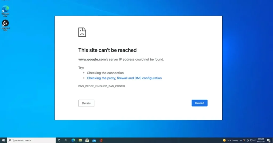
Task: Click the taskbar search box
Action: click(x=31, y=140)
